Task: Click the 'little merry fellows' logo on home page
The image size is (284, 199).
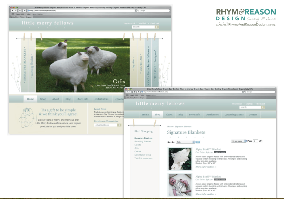Action: (48, 23)
